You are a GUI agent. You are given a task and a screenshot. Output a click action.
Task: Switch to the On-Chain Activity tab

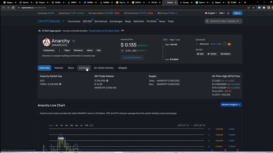point(104,68)
